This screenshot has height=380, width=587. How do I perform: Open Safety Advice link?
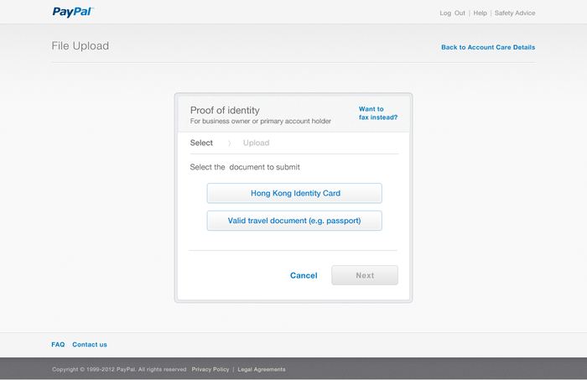(x=515, y=13)
